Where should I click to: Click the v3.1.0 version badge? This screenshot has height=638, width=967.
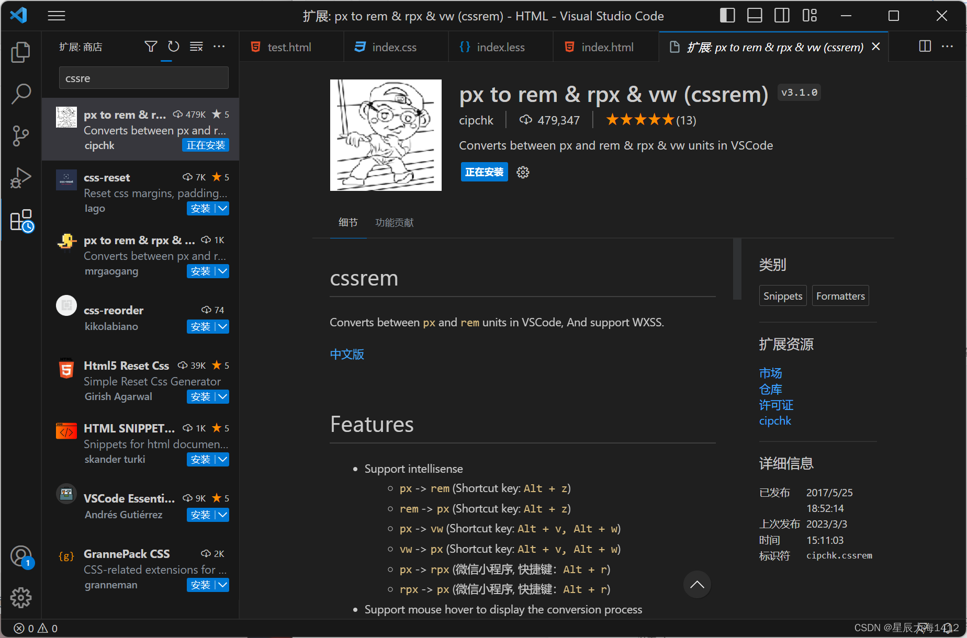click(x=799, y=93)
